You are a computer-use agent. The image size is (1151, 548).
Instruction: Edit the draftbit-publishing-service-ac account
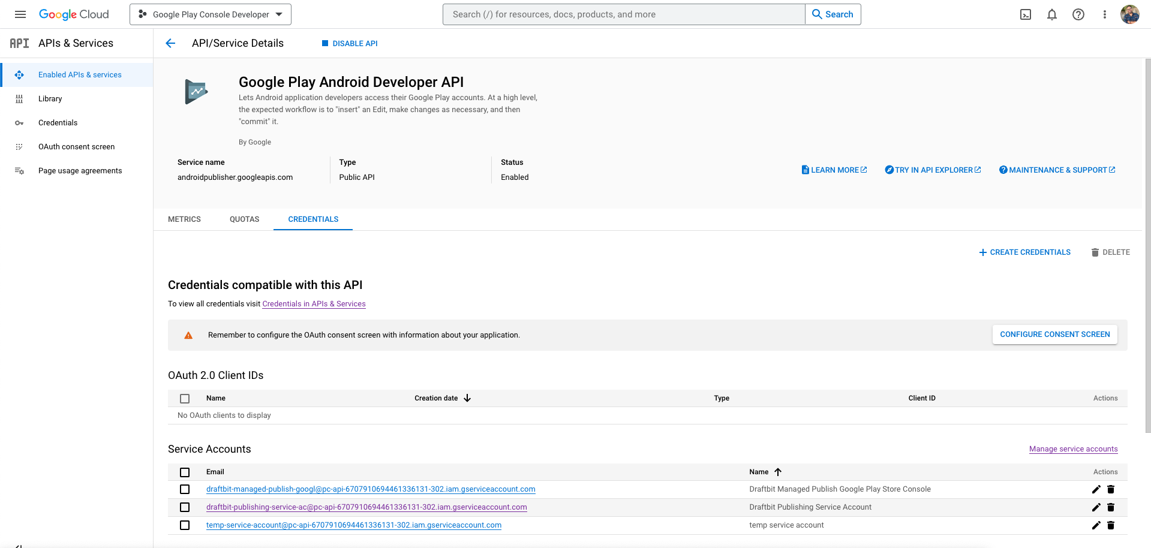coord(1096,507)
